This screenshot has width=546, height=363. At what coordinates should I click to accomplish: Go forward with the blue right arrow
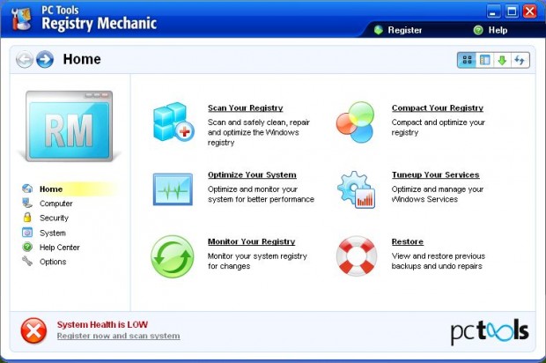point(45,59)
